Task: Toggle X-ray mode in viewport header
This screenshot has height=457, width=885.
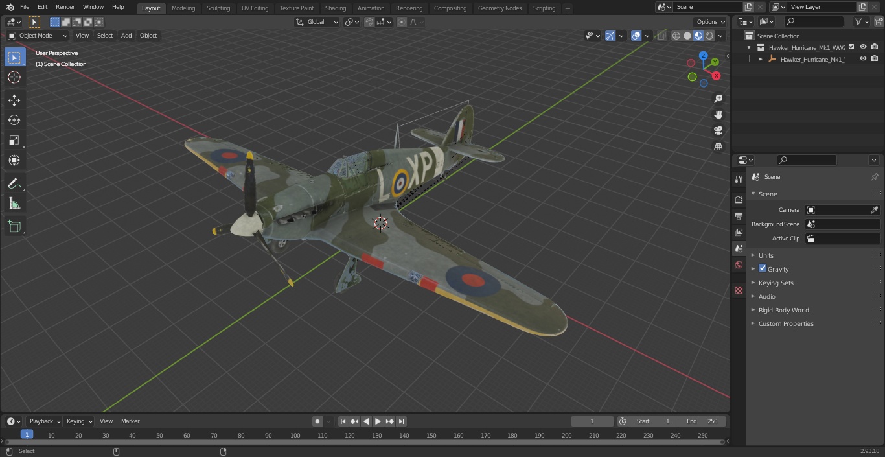Action: tap(661, 36)
